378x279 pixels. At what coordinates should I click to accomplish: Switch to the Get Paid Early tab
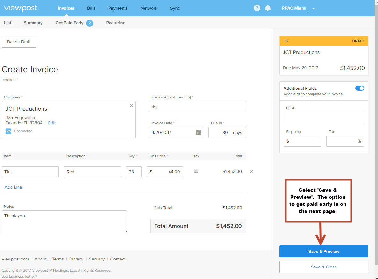click(x=69, y=23)
